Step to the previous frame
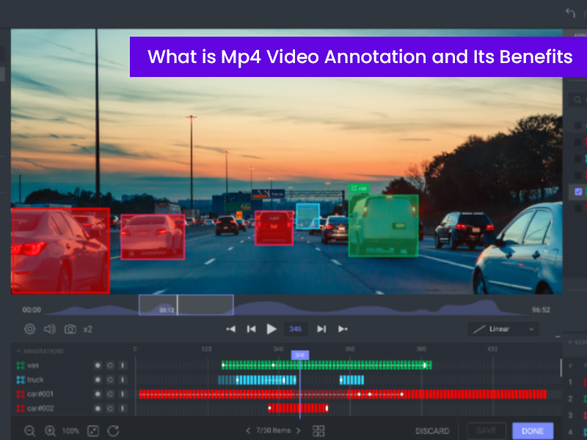 coord(251,329)
